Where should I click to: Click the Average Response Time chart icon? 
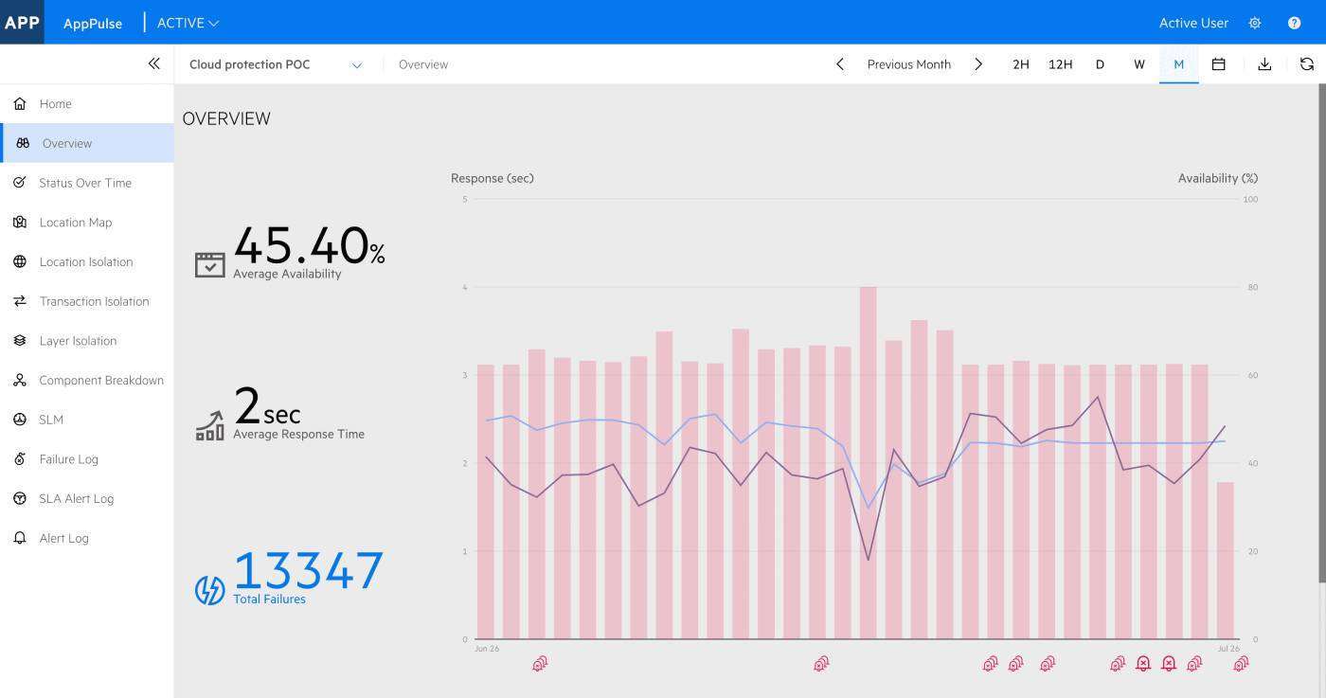(x=209, y=426)
